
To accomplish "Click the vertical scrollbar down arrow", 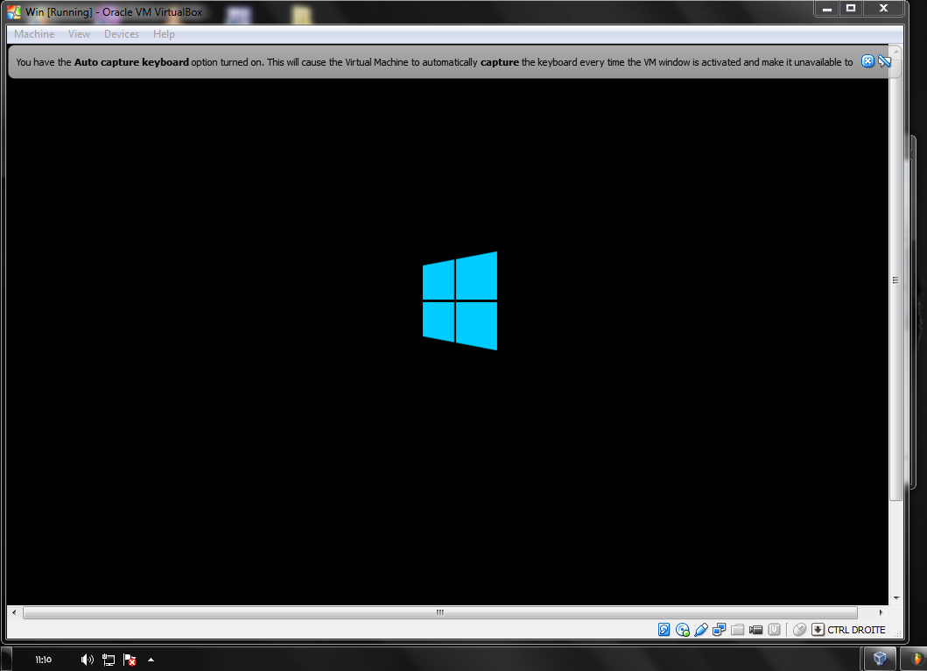I will [x=895, y=598].
